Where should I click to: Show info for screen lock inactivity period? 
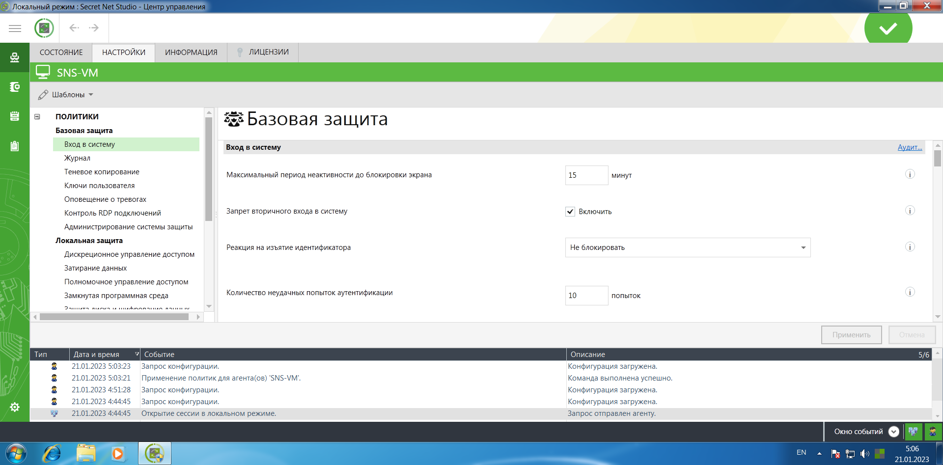(x=910, y=175)
